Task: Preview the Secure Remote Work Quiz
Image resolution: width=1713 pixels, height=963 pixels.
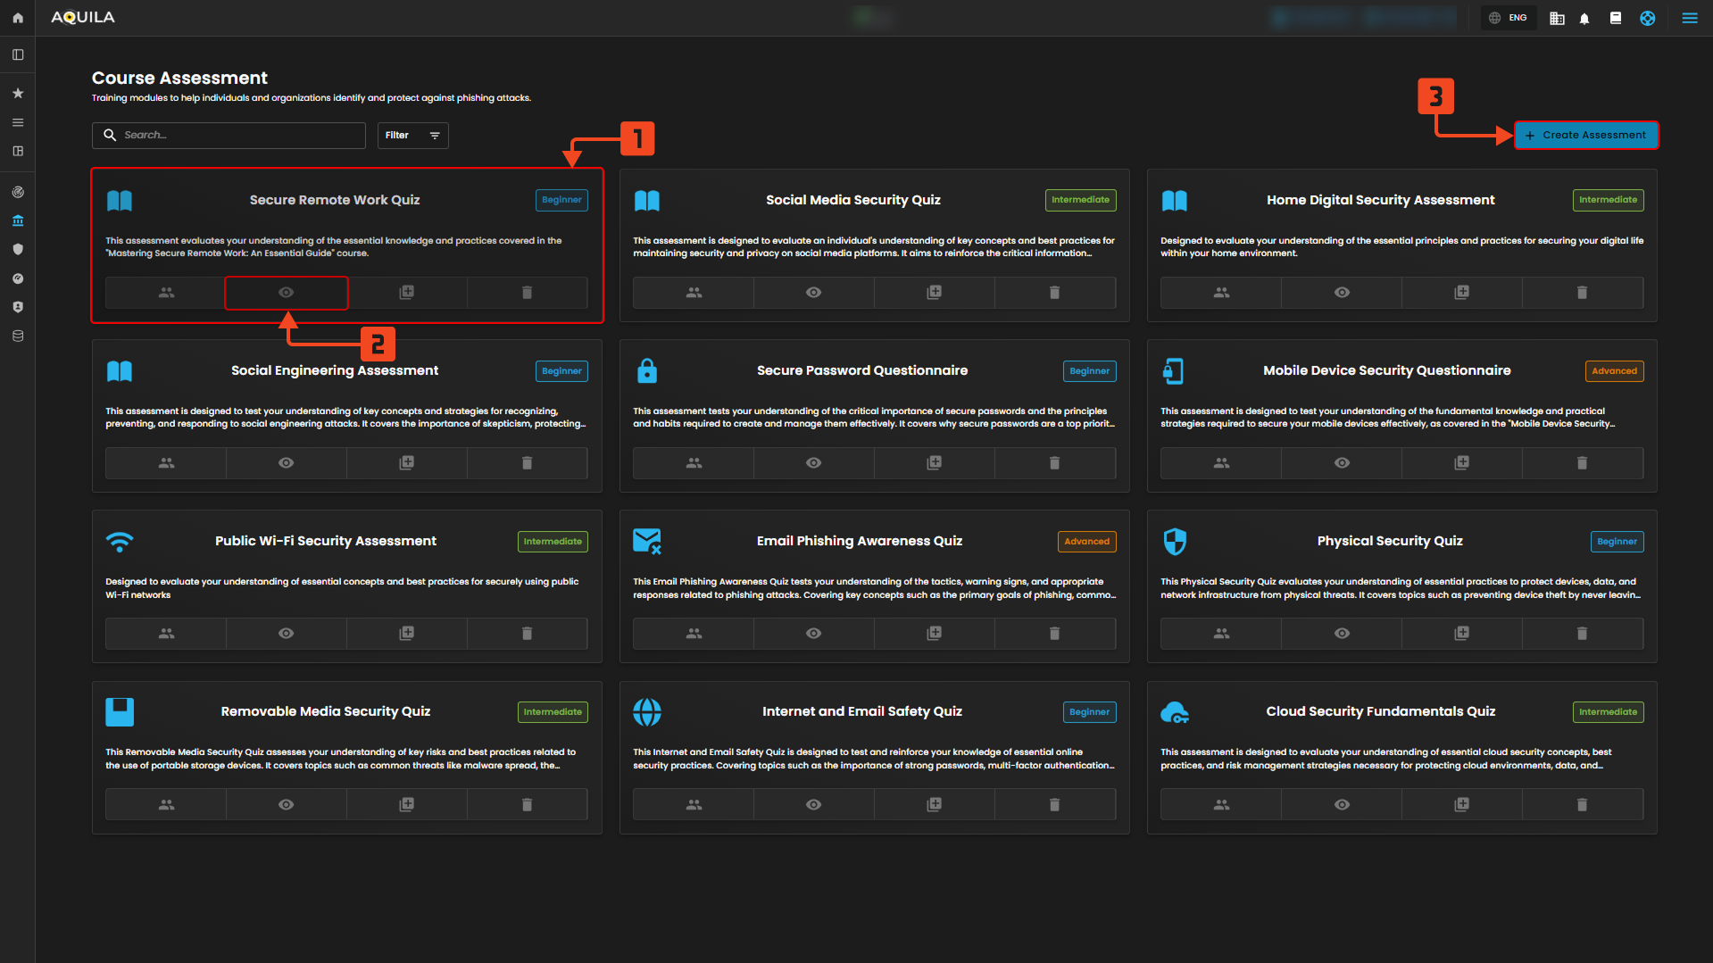Action: (286, 293)
